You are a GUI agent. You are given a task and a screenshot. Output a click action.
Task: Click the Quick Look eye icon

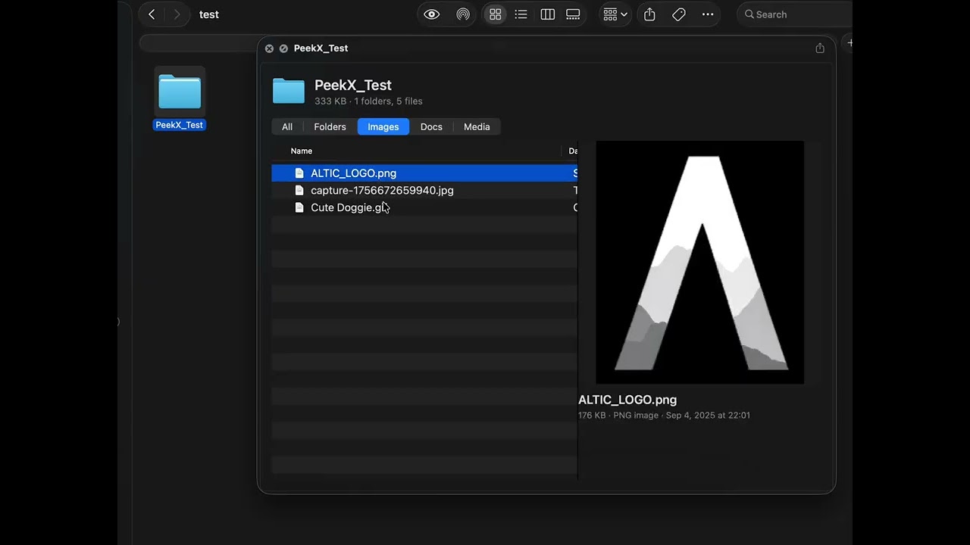[x=431, y=14]
